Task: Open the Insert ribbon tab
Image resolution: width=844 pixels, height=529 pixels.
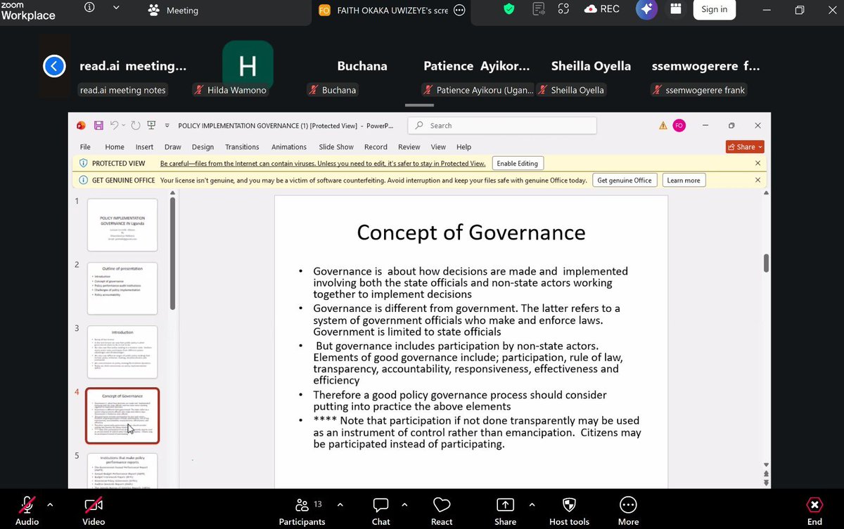Action: coord(145,147)
